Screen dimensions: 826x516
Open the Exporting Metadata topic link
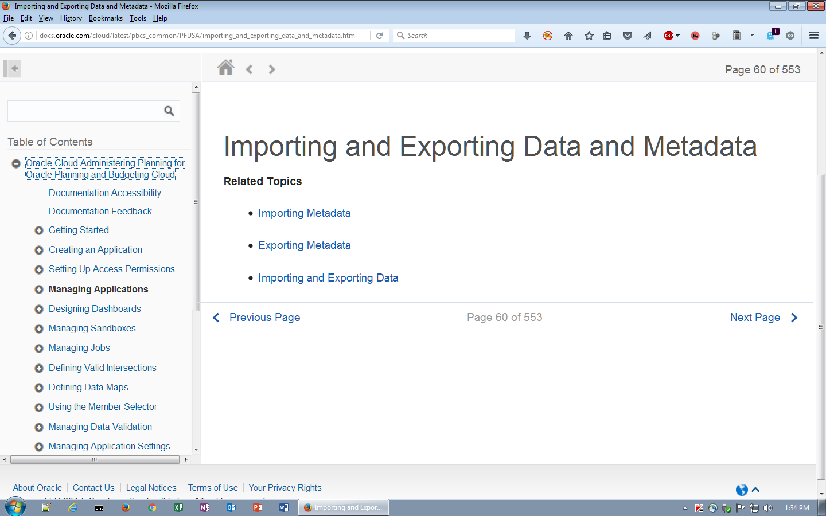pyautogui.click(x=304, y=245)
